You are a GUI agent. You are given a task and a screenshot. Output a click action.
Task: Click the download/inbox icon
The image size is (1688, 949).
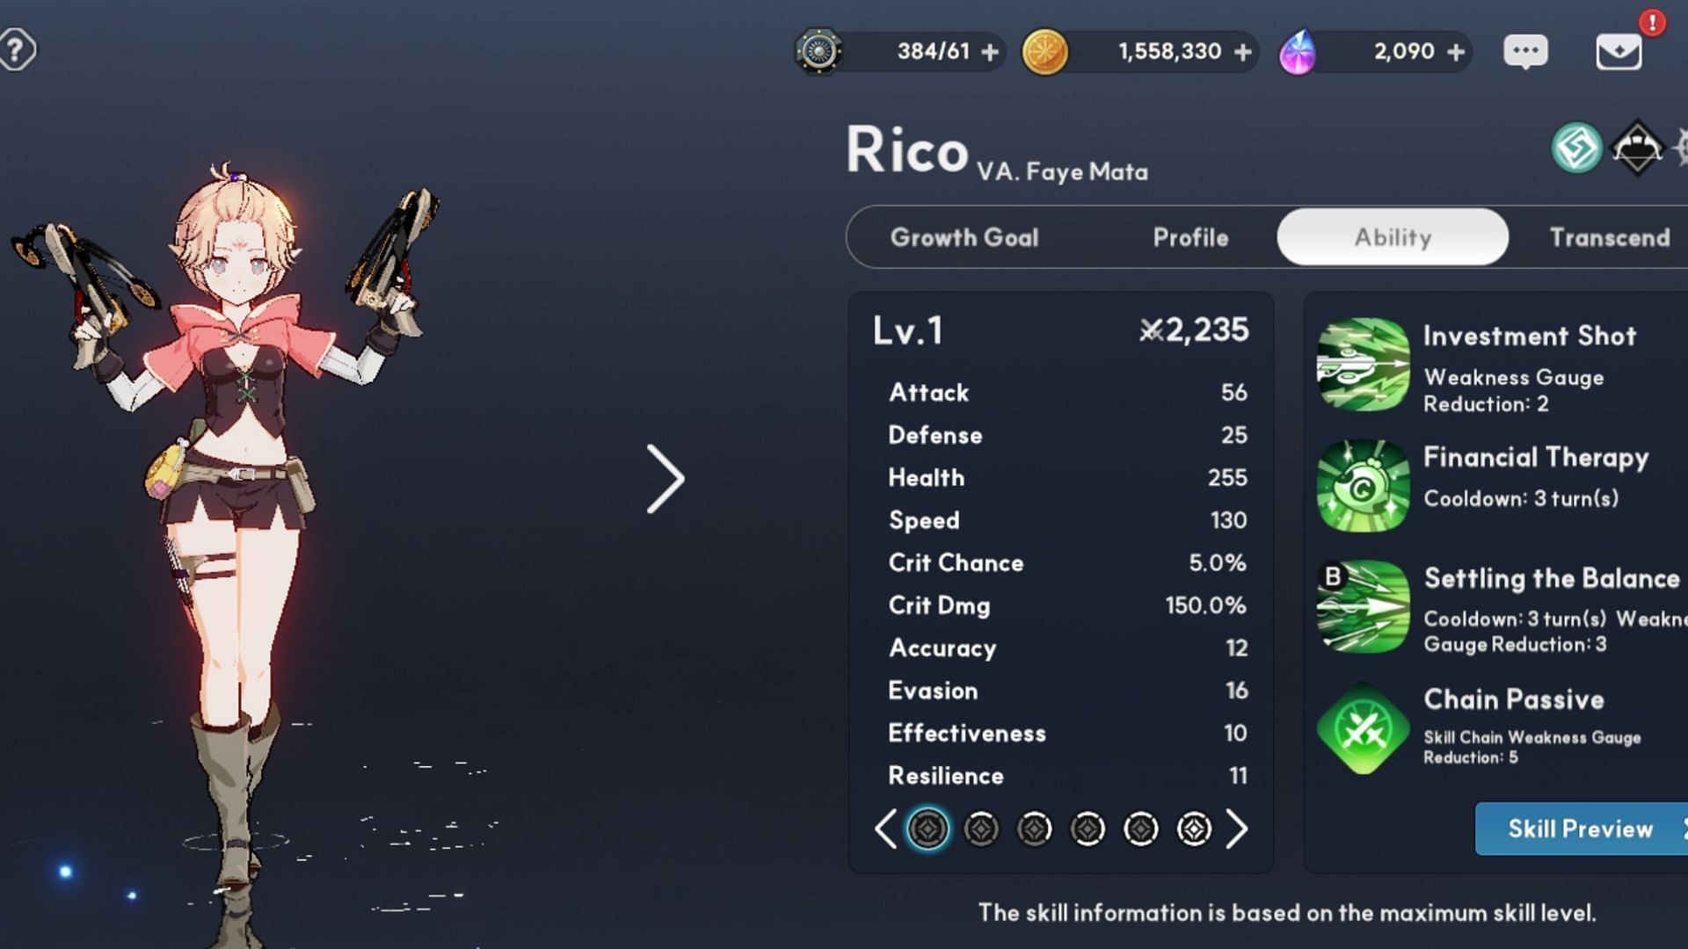click(1621, 51)
